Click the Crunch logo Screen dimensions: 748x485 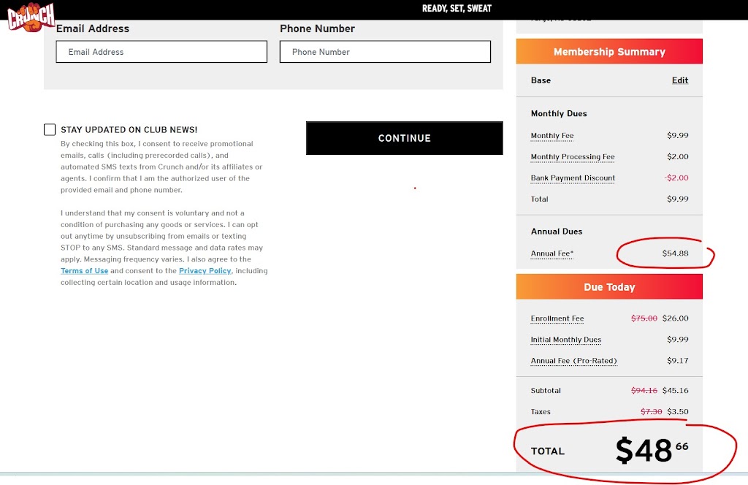pyautogui.click(x=31, y=17)
